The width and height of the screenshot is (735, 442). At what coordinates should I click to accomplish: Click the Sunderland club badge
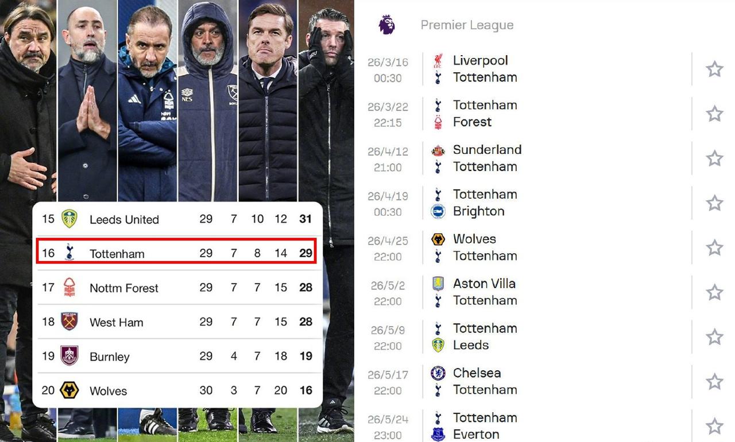click(438, 150)
